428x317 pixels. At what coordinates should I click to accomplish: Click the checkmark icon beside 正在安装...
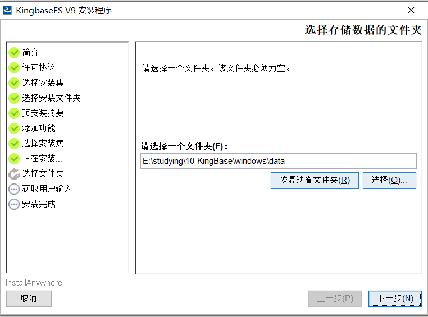coord(14,159)
